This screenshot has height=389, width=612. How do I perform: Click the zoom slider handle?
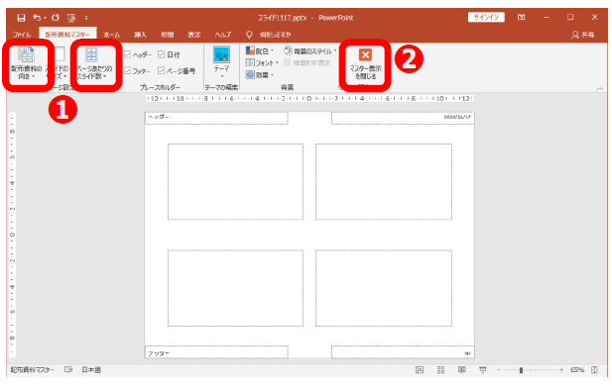tap(521, 370)
